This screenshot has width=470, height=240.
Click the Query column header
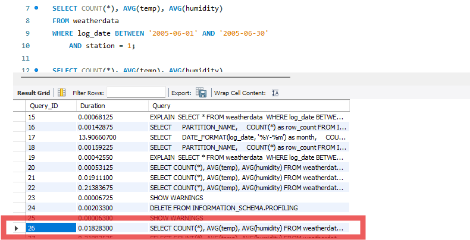point(247,106)
